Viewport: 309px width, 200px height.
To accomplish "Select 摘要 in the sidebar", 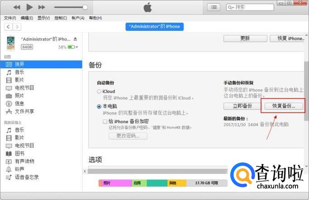I will [41, 64].
